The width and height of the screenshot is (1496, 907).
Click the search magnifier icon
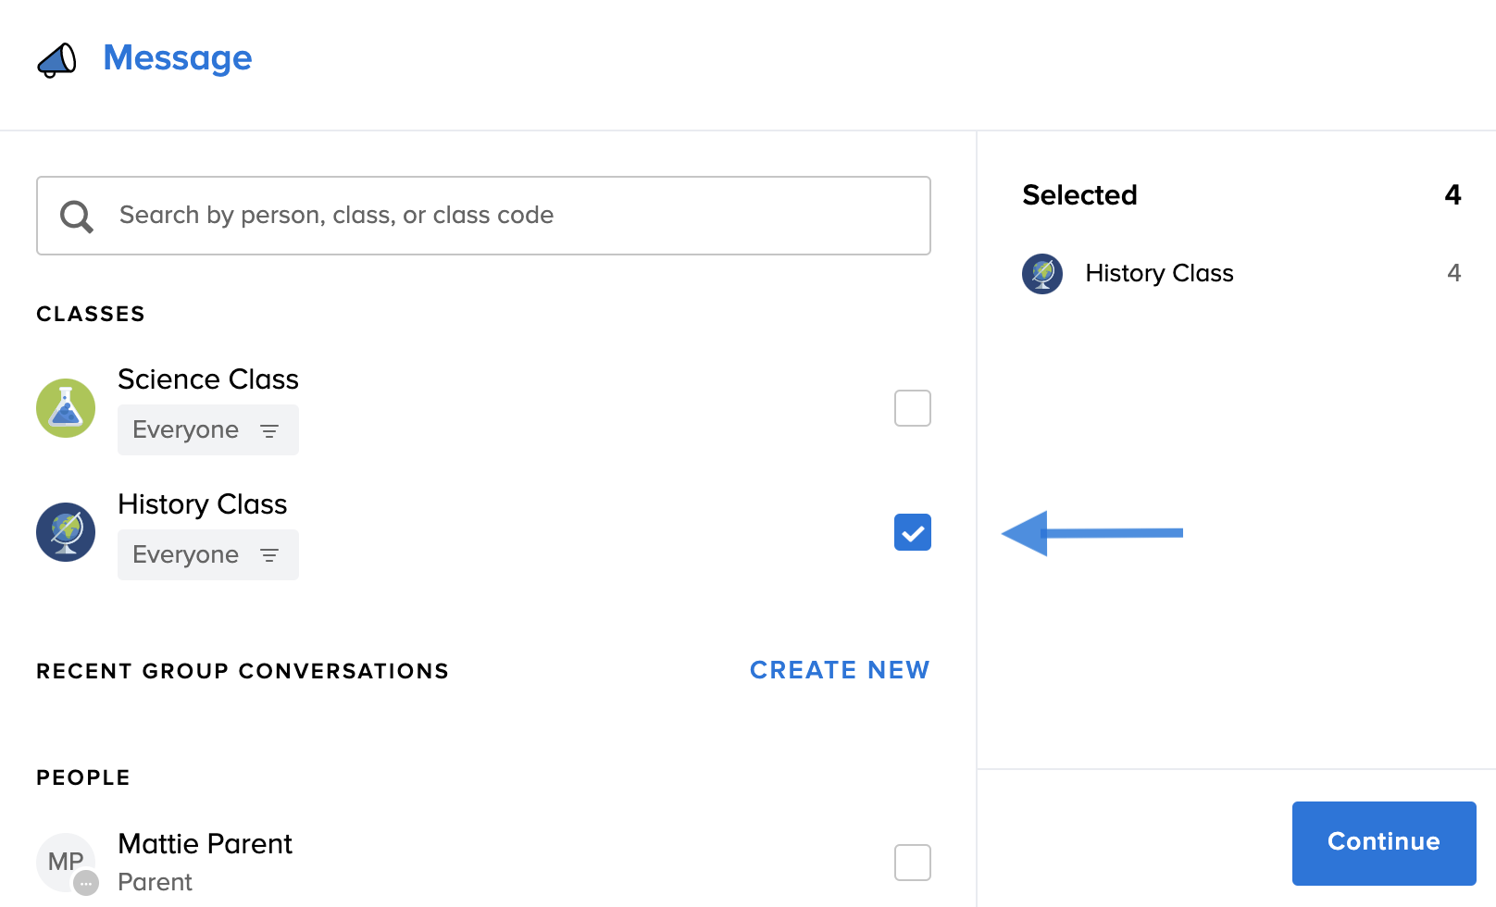tap(76, 217)
